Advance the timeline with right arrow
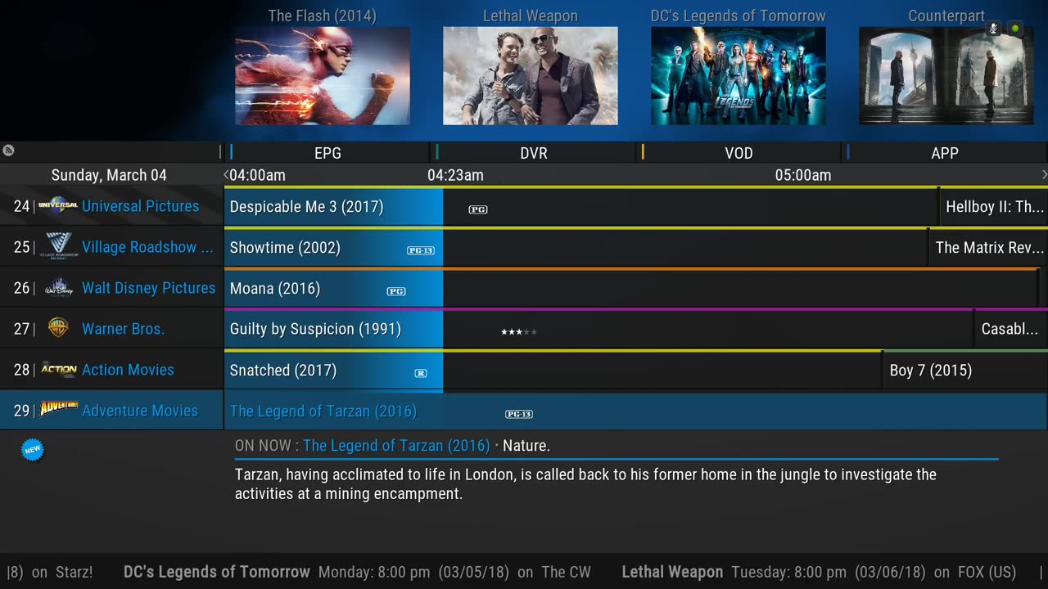Image resolution: width=1048 pixels, height=589 pixels. click(x=1044, y=175)
